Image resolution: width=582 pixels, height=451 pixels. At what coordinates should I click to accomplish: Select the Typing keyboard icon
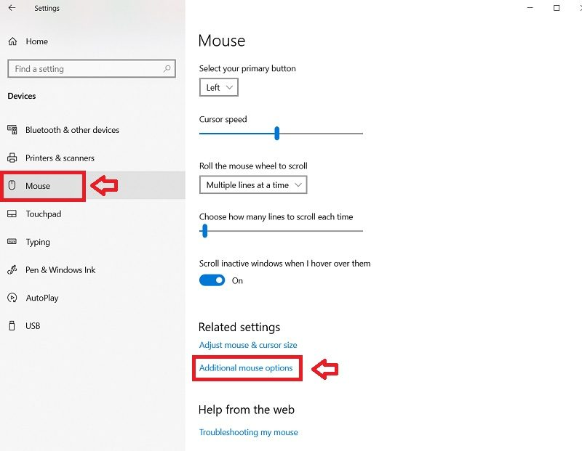[x=12, y=242]
